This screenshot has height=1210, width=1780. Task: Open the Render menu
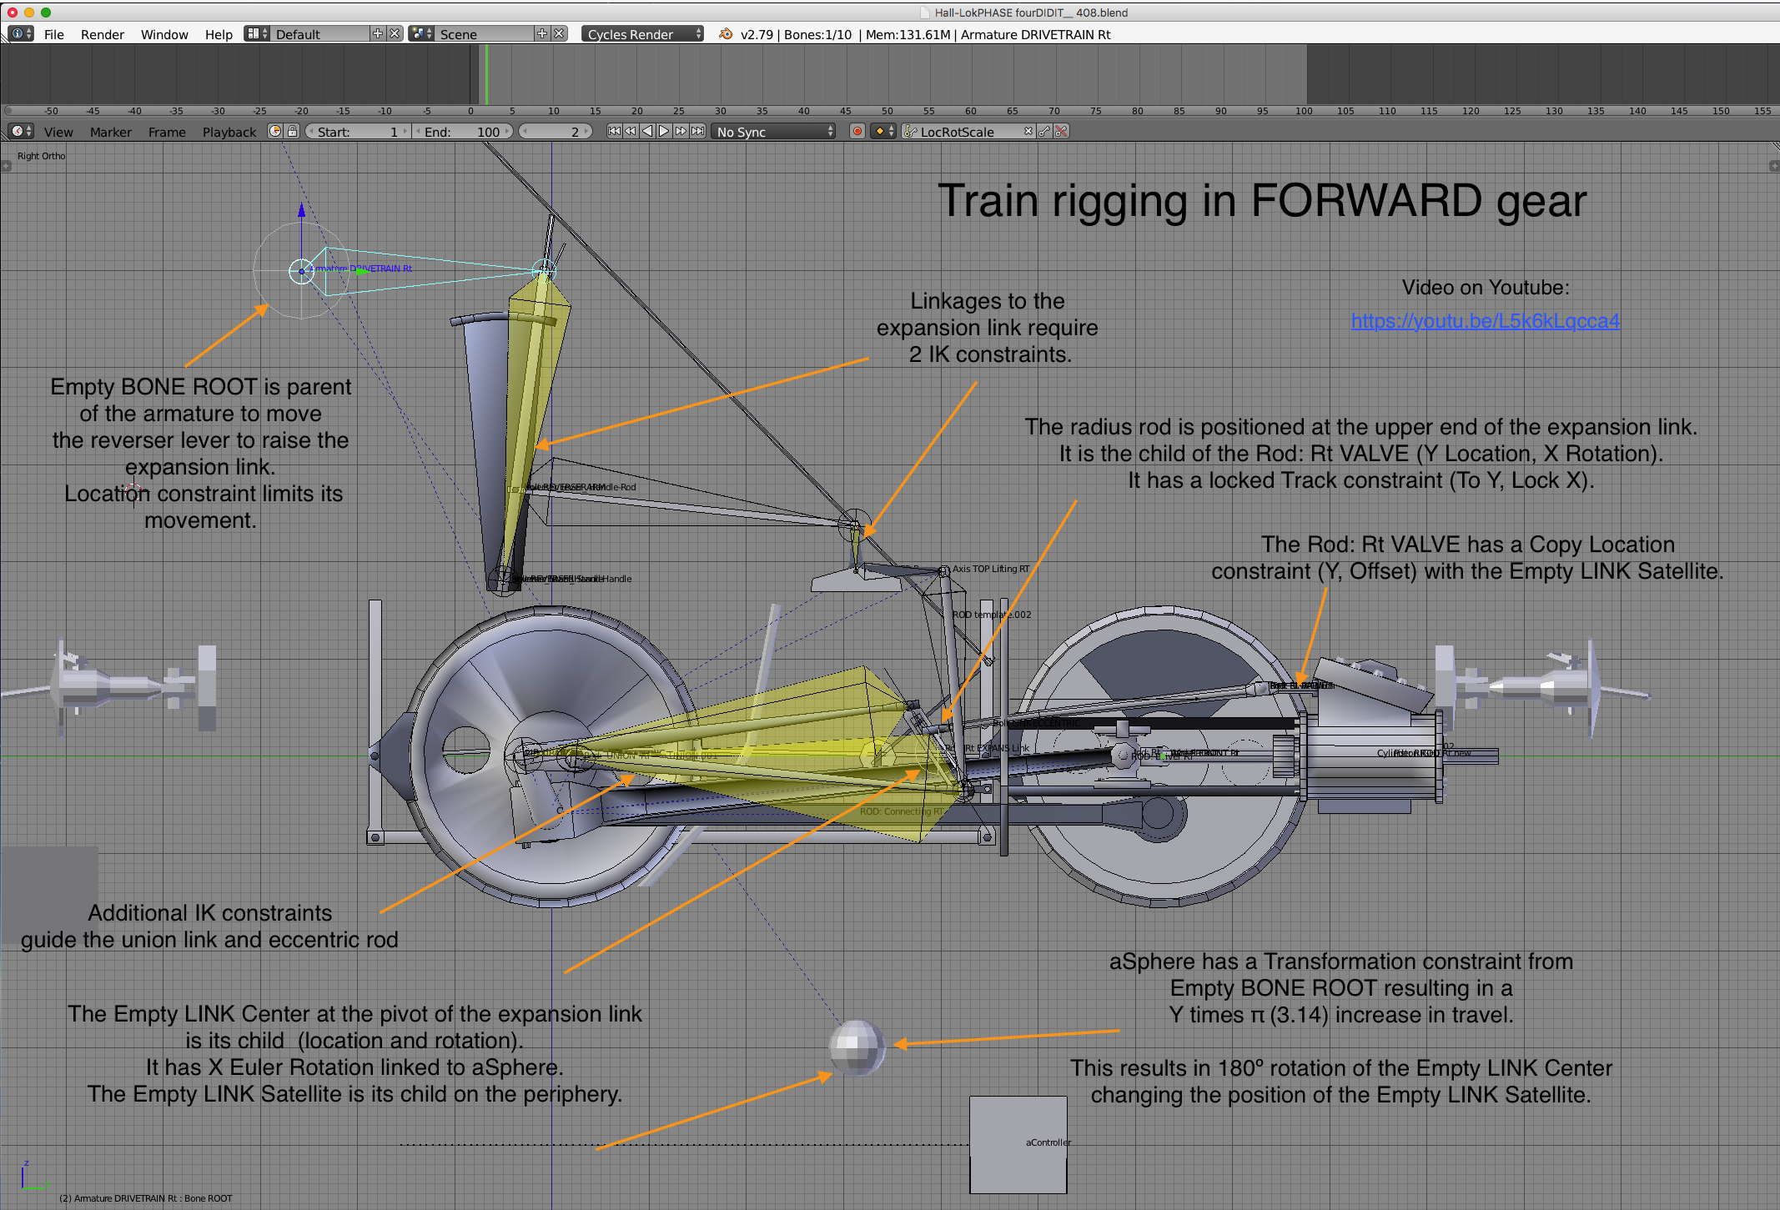tap(103, 34)
